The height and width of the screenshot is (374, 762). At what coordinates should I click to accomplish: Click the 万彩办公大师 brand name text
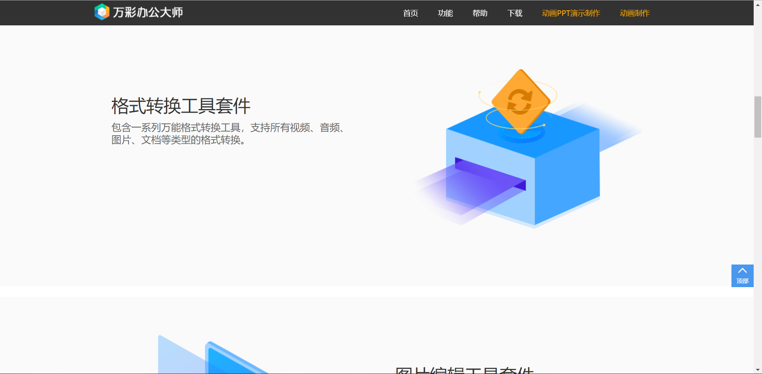(x=148, y=13)
